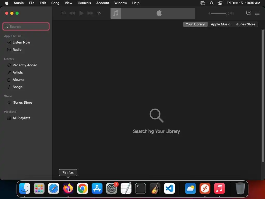
Task: Launch Visual Studio Code from Dock
Action: [170, 188]
